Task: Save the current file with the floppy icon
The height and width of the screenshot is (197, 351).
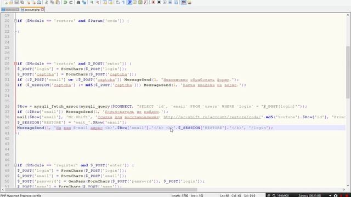Action: click(x=16, y=2)
